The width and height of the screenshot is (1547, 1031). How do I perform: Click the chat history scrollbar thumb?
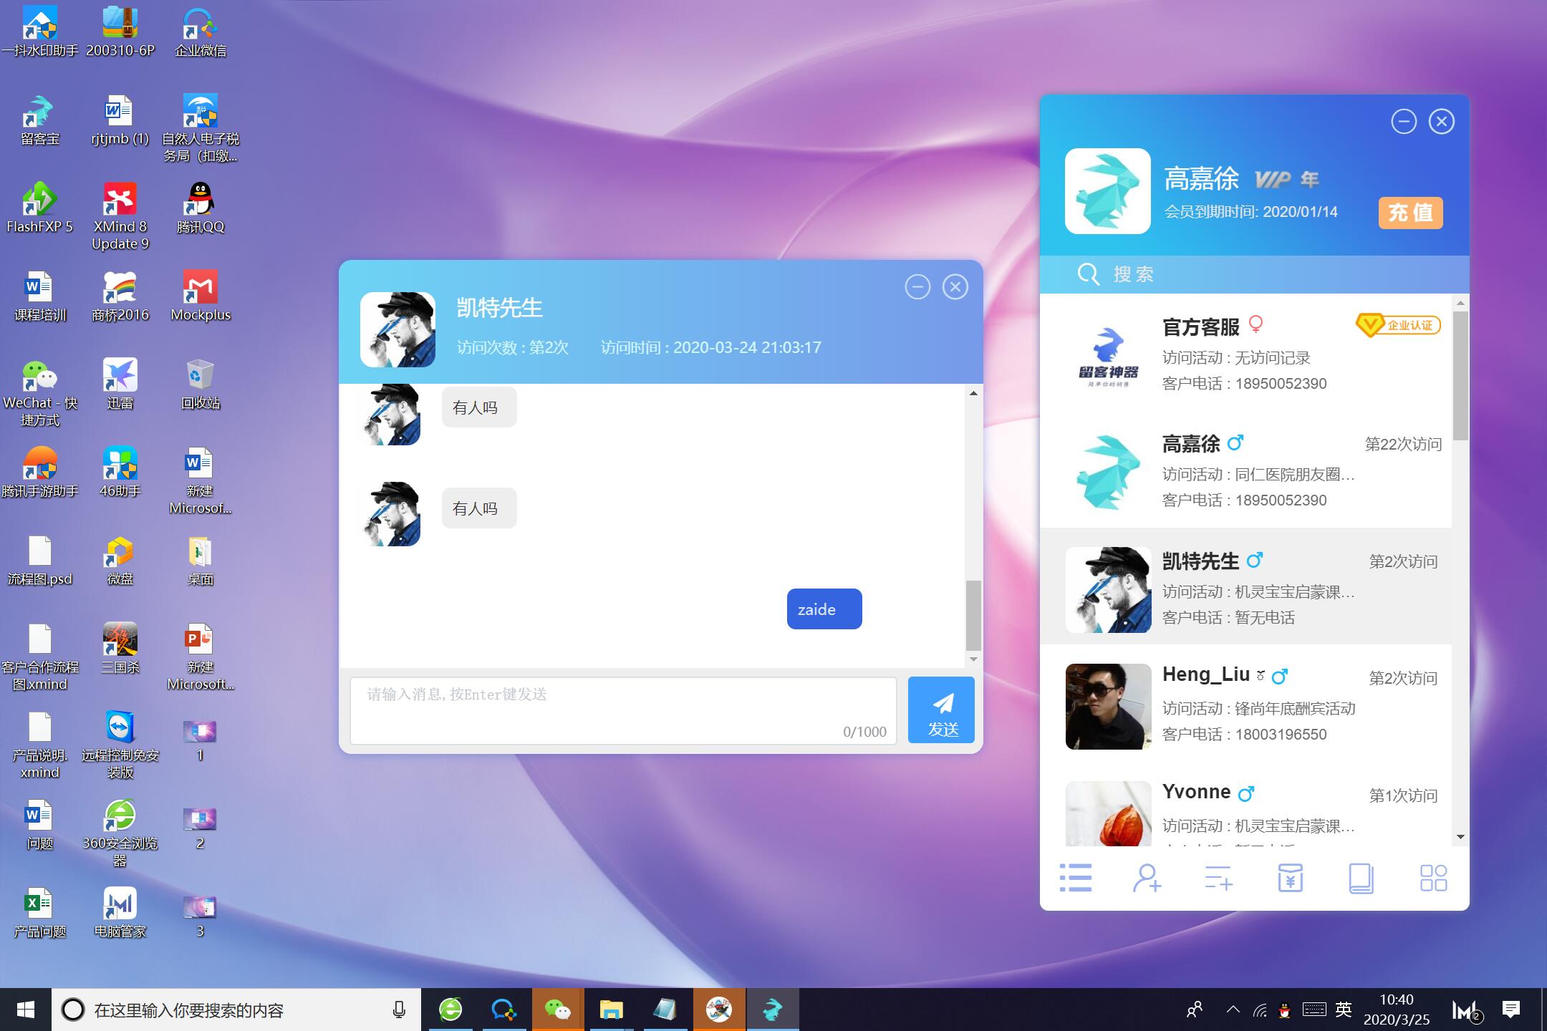coord(973,615)
